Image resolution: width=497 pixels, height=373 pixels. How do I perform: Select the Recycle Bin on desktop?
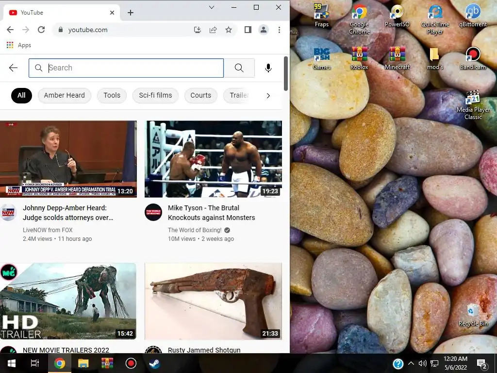tap(473, 315)
